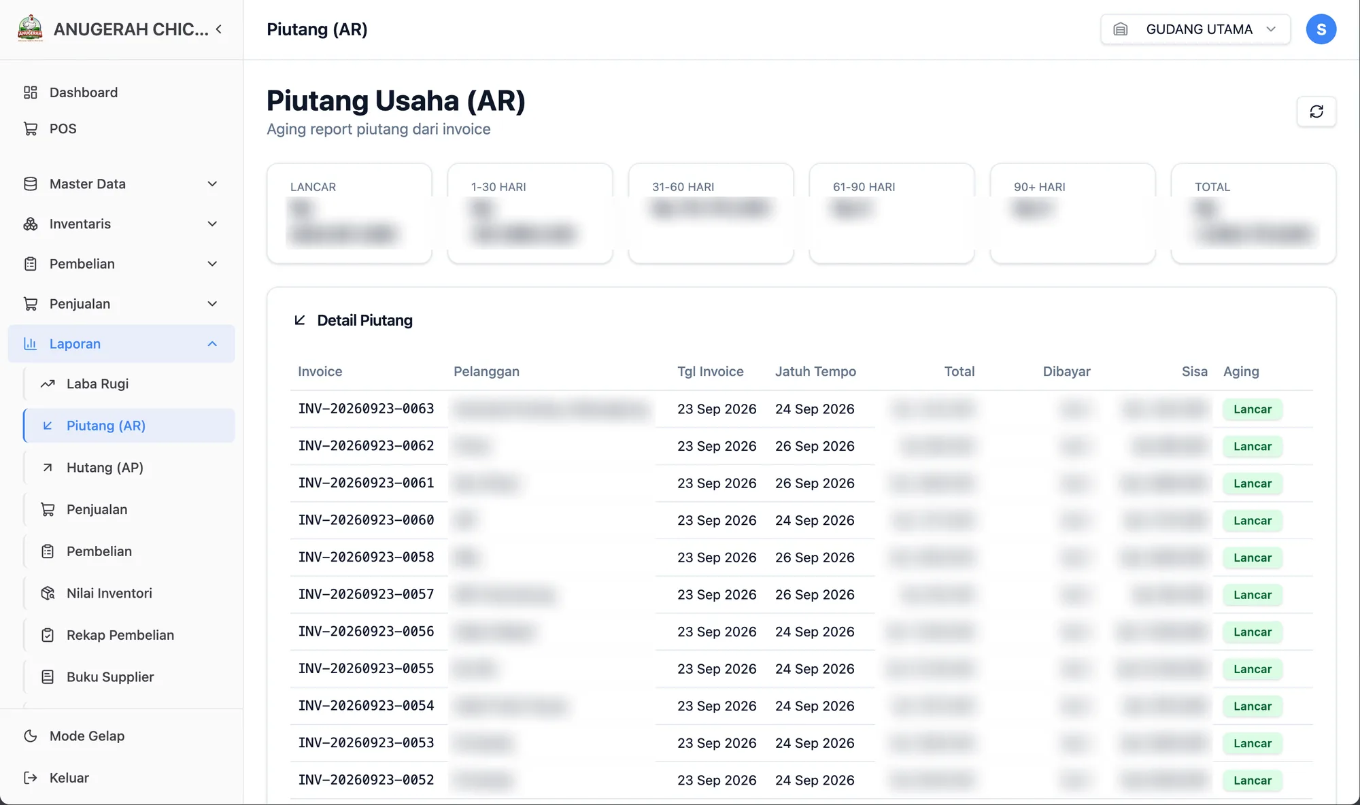Click the TOTAL summary card
This screenshot has height=805, width=1360.
click(x=1254, y=213)
